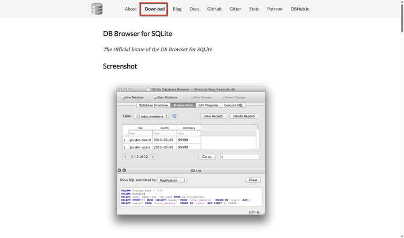Click the scrollbar down arrow

[x=402, y=236]
